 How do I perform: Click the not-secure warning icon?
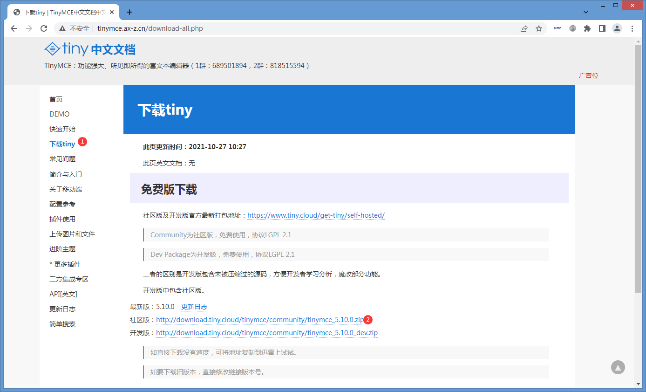pyautogui.click(x=62, y=28)
